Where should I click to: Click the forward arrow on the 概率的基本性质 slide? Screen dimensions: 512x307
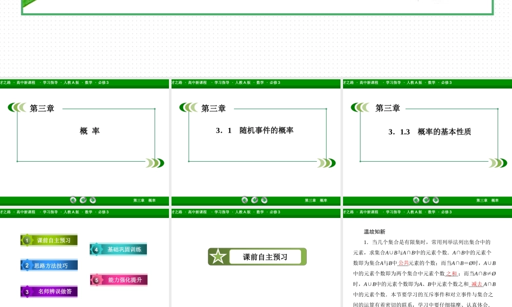(x=435, y=200)
